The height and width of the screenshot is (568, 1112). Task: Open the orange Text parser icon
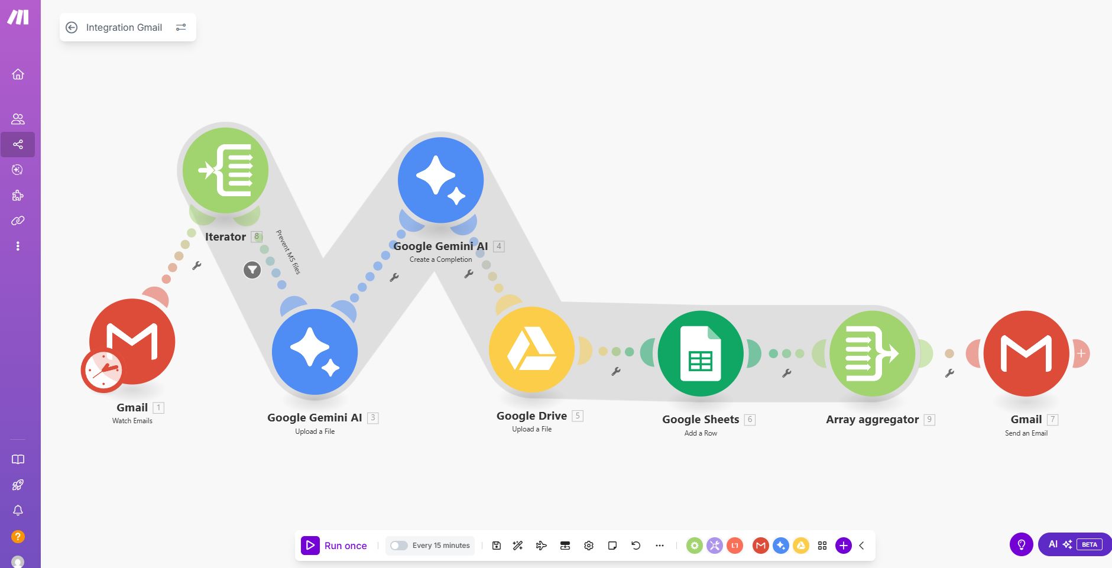735,546
